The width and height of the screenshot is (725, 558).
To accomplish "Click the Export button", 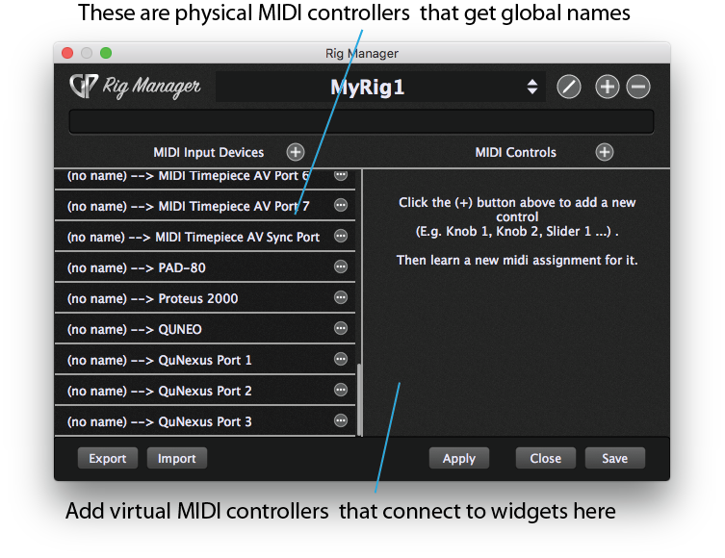I will point(107,458).
